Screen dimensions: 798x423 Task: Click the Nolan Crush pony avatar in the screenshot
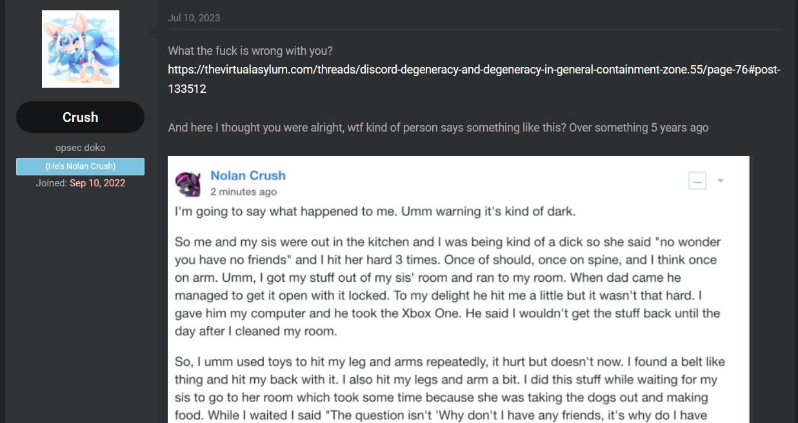coord(188,183)
